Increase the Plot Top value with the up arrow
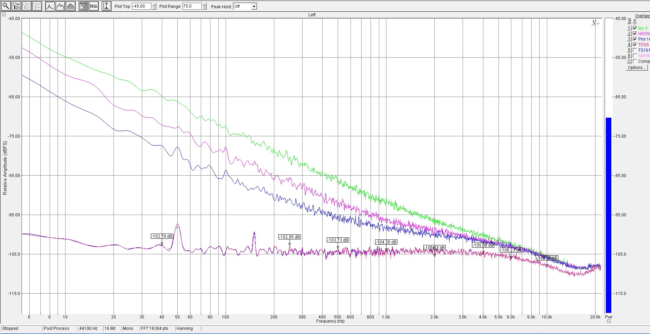This screenshot has width=650, height=334. (154, 4)
